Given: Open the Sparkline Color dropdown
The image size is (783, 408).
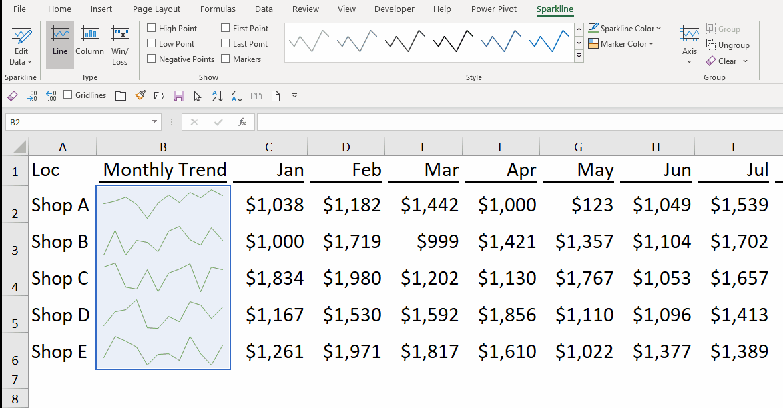Looking at the screenshot, I should point(624,29).
